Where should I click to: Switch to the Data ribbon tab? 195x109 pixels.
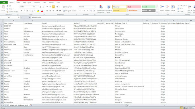coord(44,3)
